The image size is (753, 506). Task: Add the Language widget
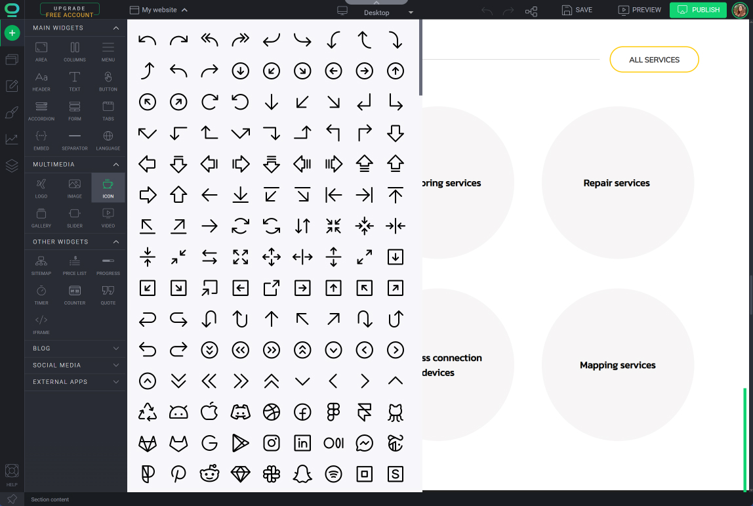(108, 140)
